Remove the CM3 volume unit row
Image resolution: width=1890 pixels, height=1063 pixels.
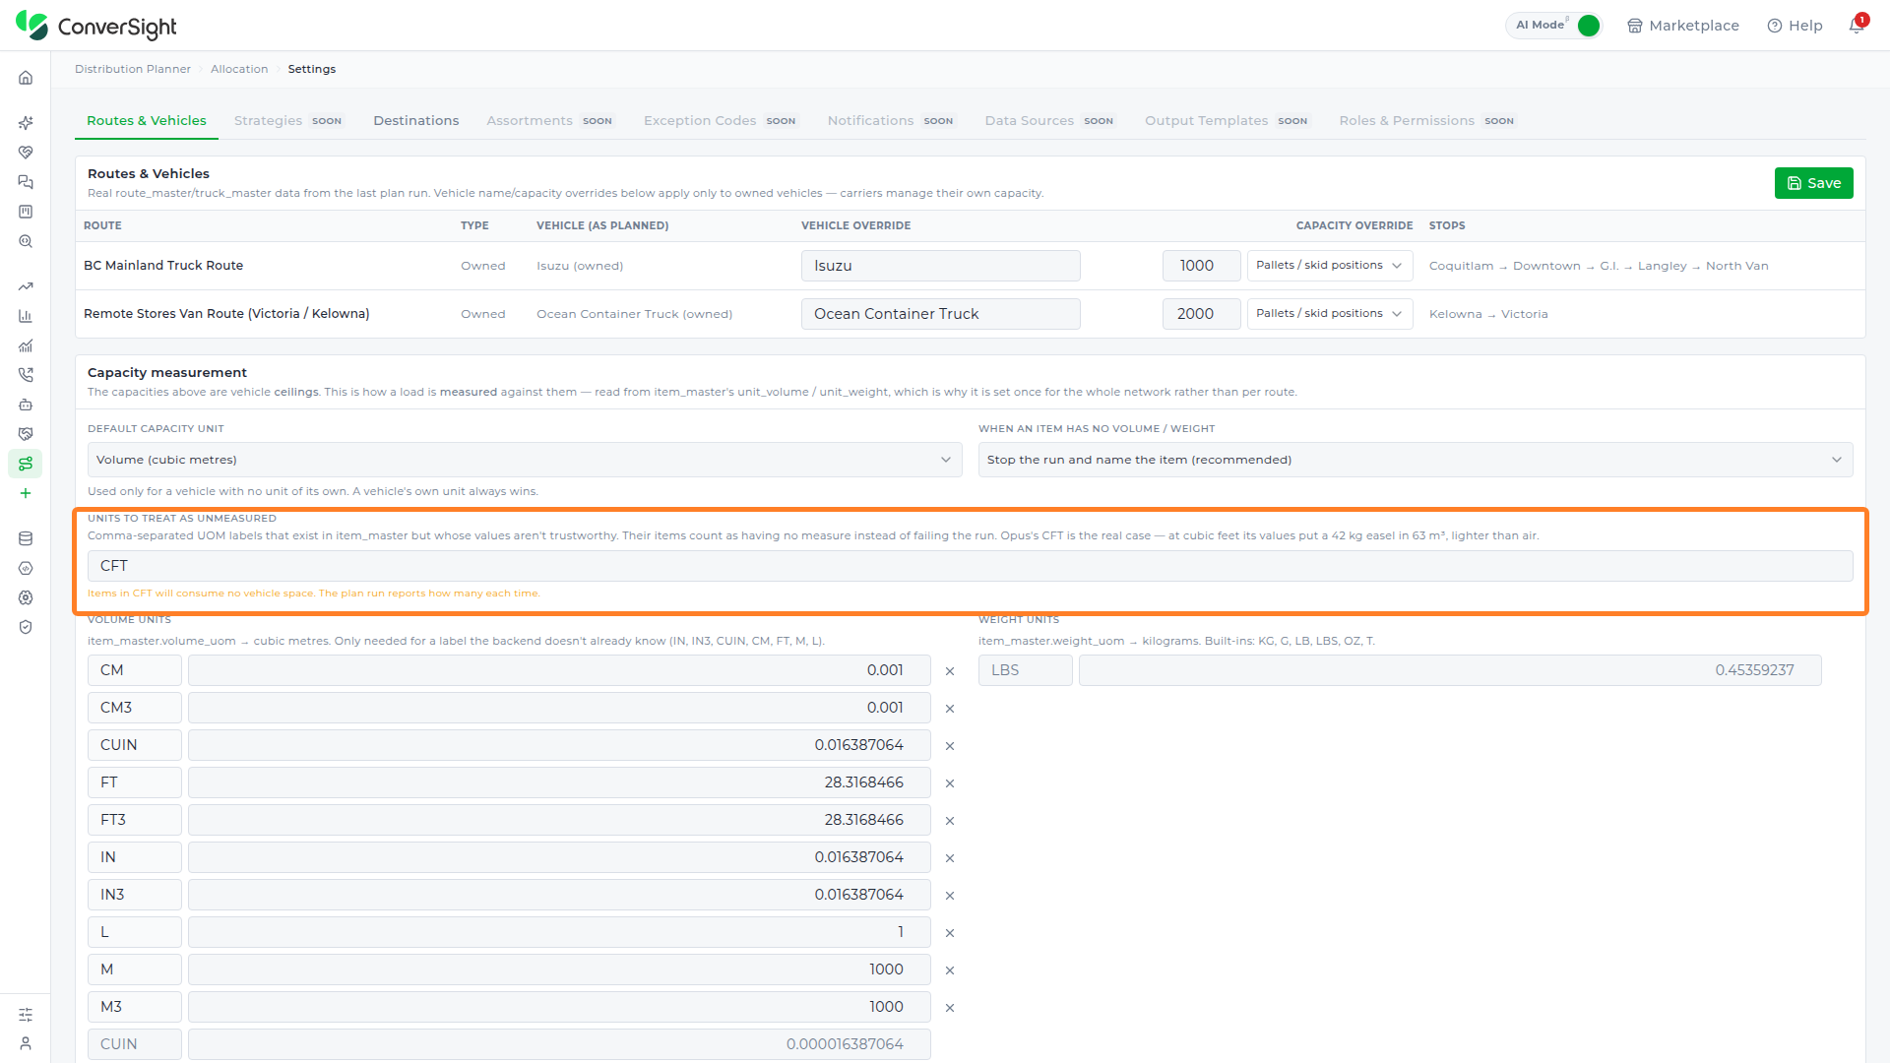pos(950,709)
